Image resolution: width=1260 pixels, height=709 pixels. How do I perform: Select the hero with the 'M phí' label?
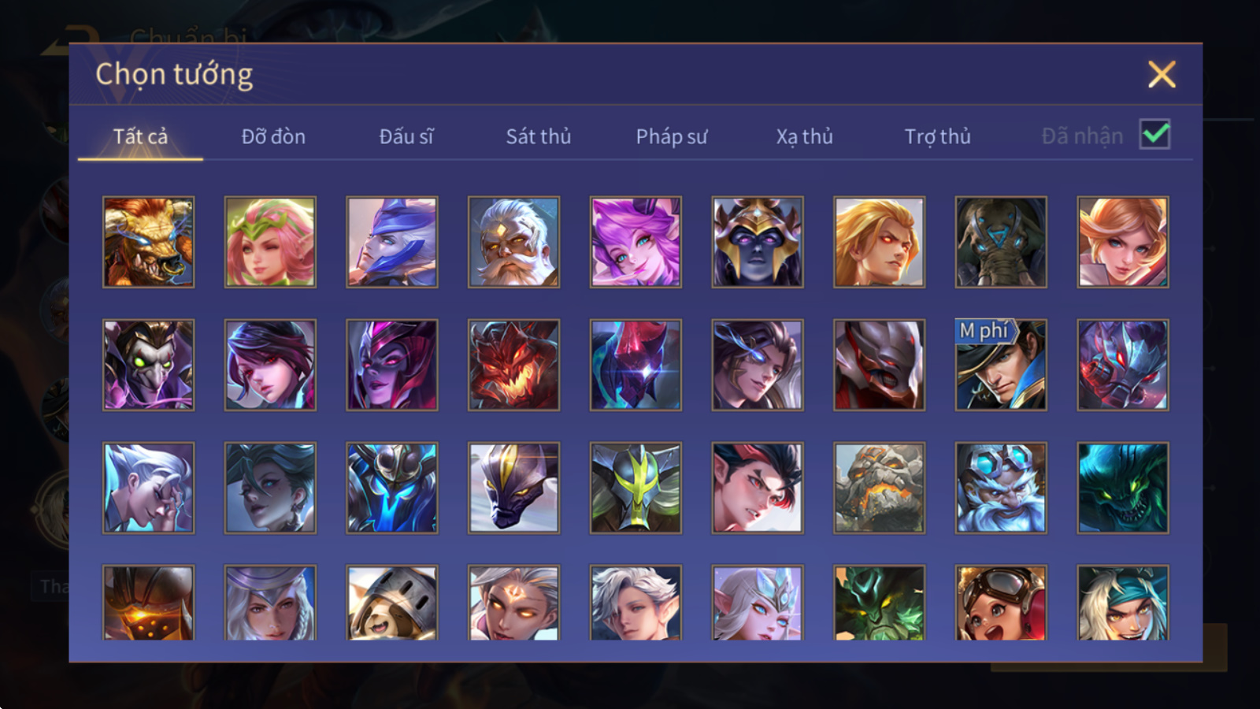[1001, 365]
